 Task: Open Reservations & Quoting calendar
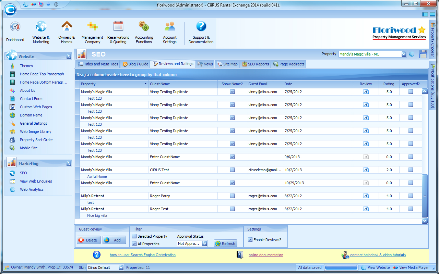[x=118, y=32]
